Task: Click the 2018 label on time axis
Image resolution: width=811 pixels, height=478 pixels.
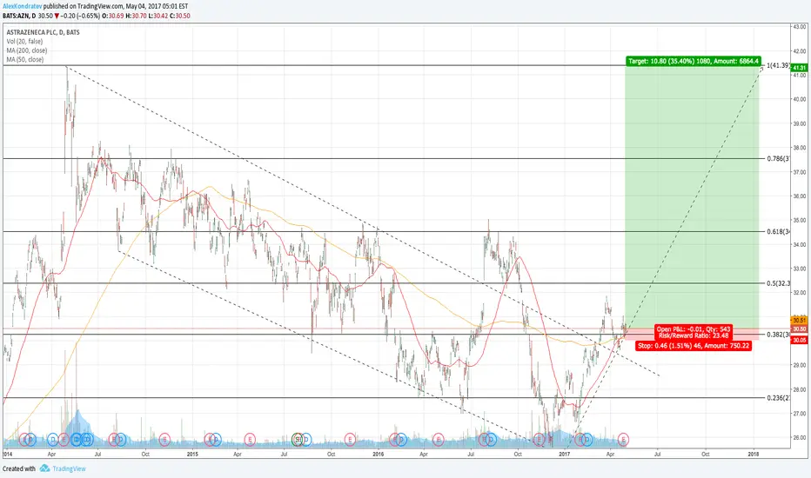Action: click(754, 455)
